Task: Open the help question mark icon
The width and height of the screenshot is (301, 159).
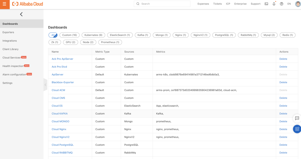Action: tap(281, 4)
